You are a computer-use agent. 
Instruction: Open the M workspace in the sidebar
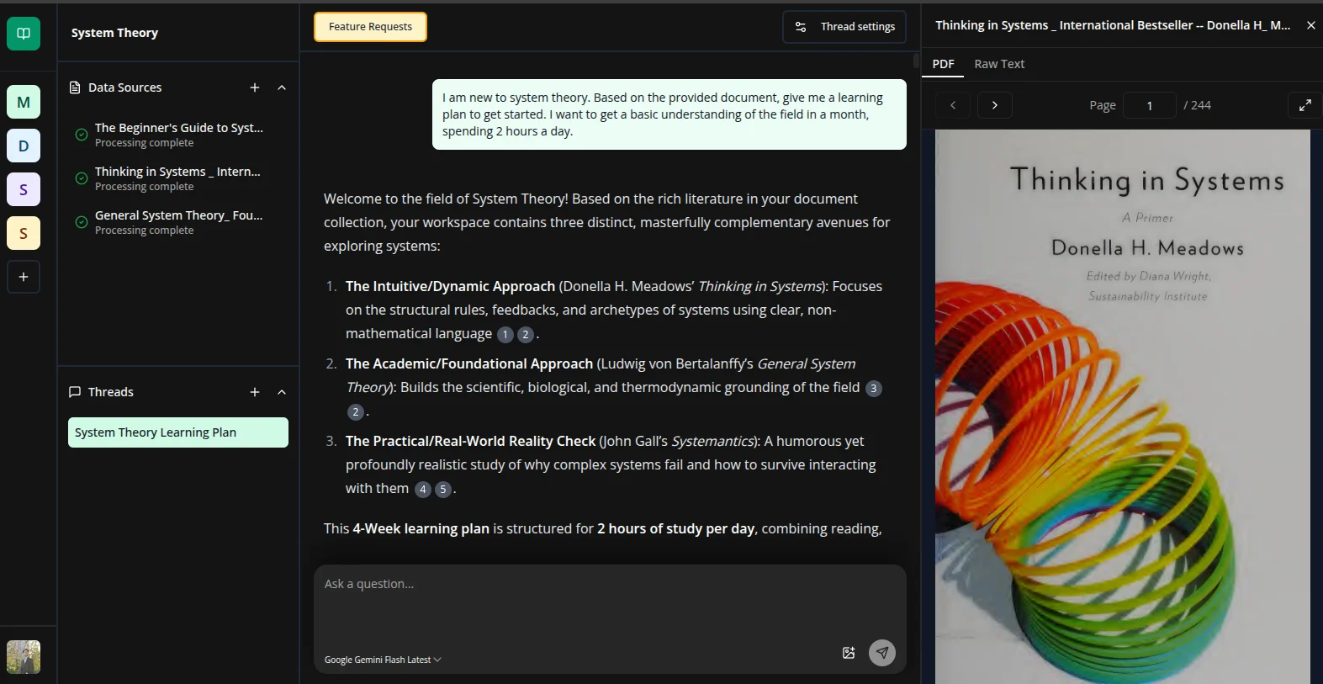tap(24, 102)
